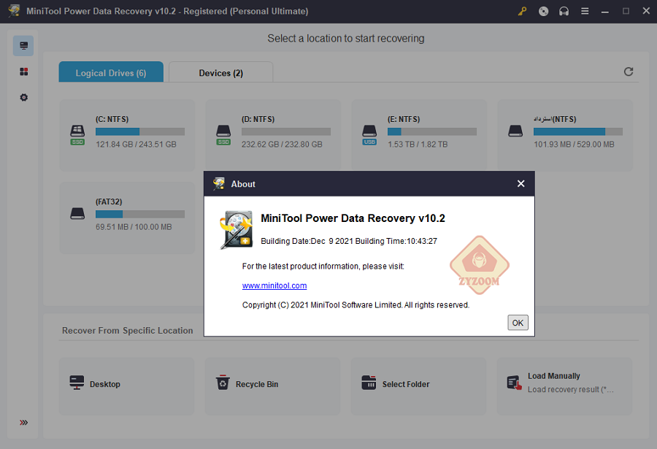Click the C: drive usage bar
Viewport: 657px width, 449px height.
click(x=140, y=131)
